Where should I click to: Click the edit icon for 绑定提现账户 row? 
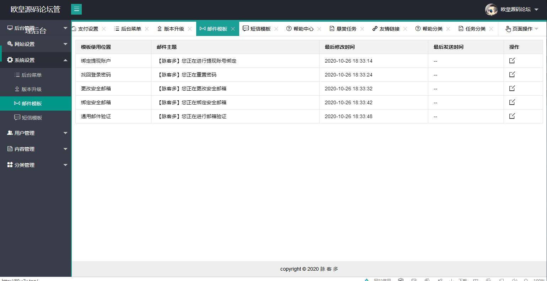[x=511, y=60]
